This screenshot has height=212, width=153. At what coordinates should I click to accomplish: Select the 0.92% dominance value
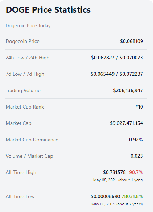[136, 140]
